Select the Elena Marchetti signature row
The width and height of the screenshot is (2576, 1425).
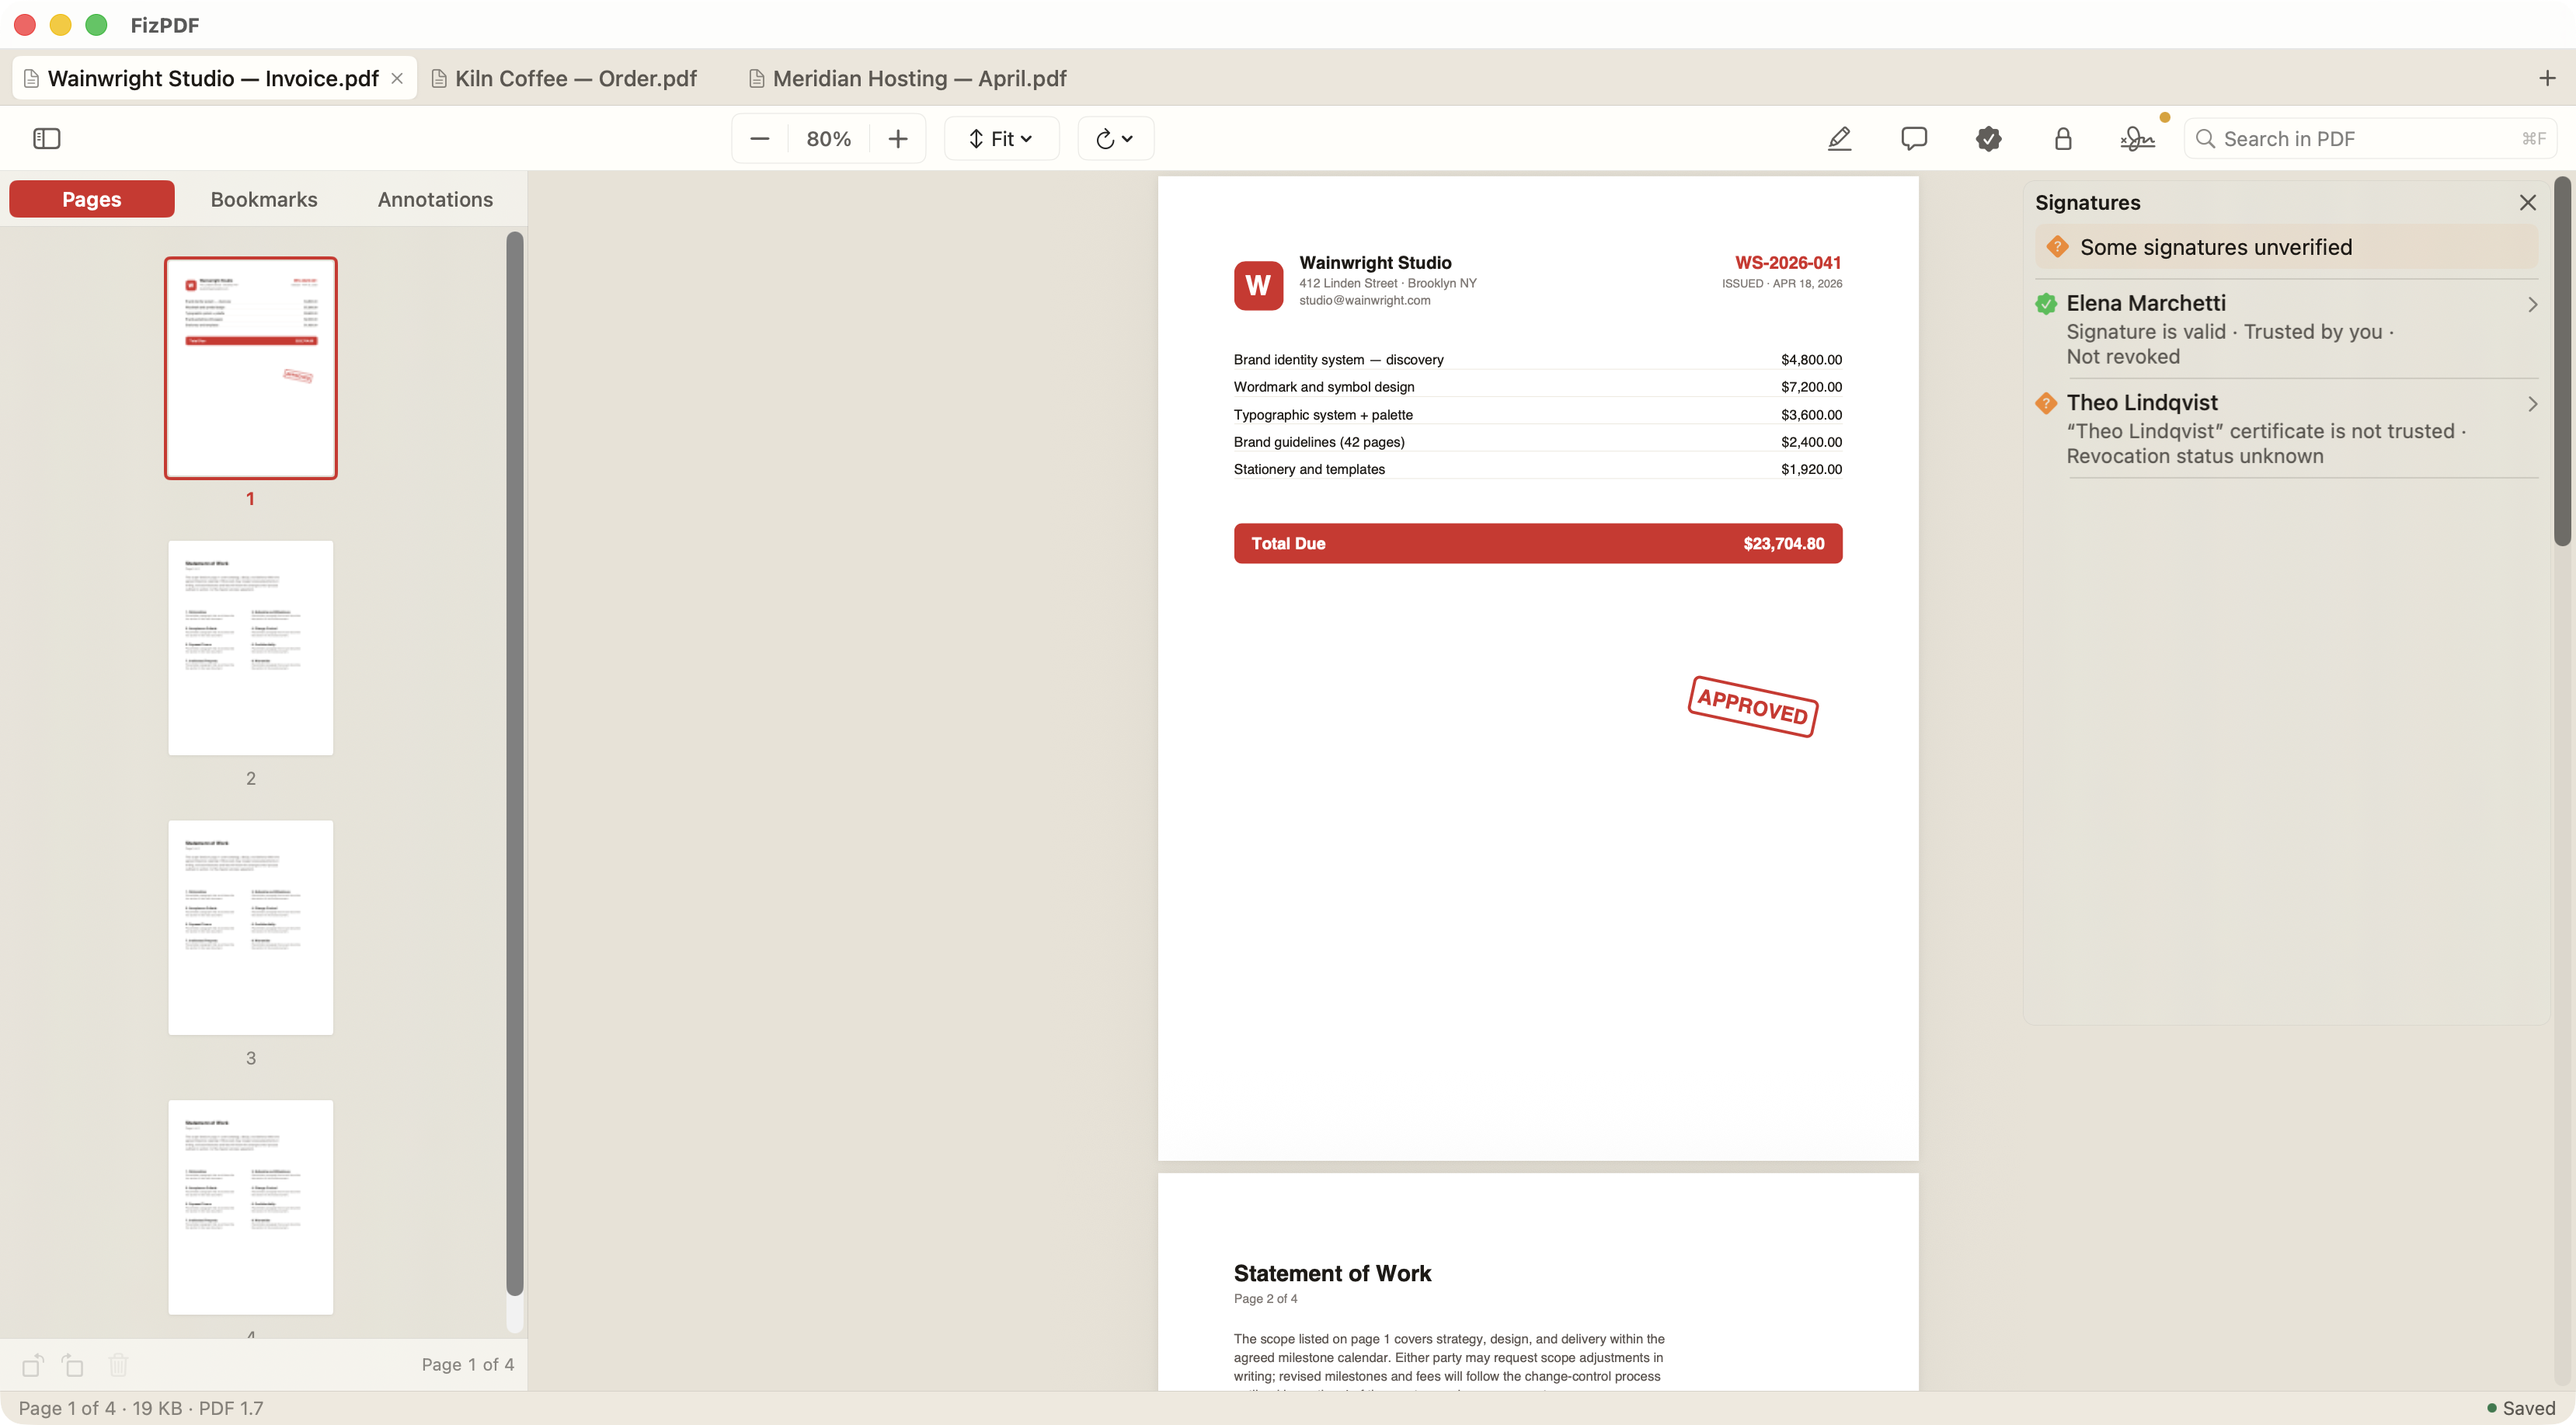pos(2286,329)
